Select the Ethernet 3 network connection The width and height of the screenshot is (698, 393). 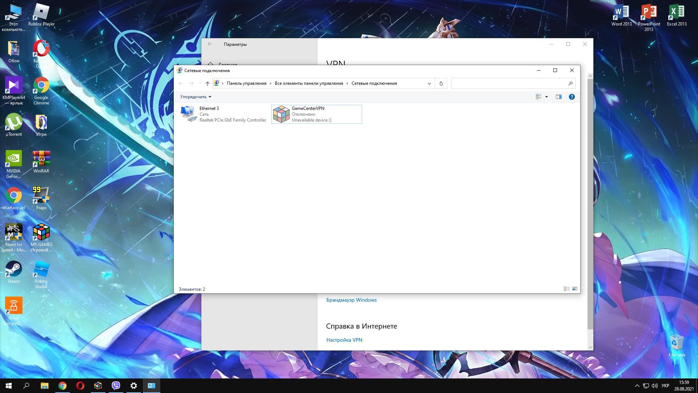tap(224, 114)
